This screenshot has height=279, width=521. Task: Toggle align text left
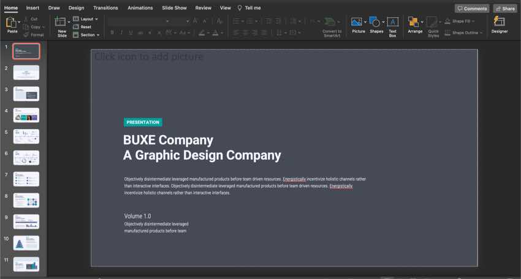pos(236,33)
